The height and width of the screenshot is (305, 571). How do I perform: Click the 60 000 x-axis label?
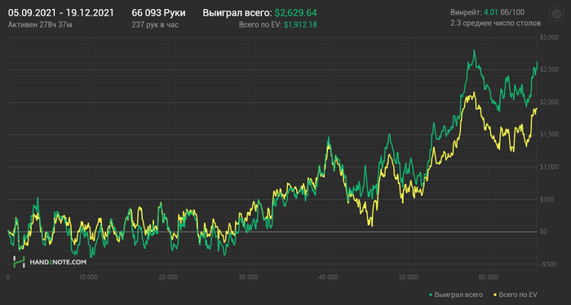[489, 277]
